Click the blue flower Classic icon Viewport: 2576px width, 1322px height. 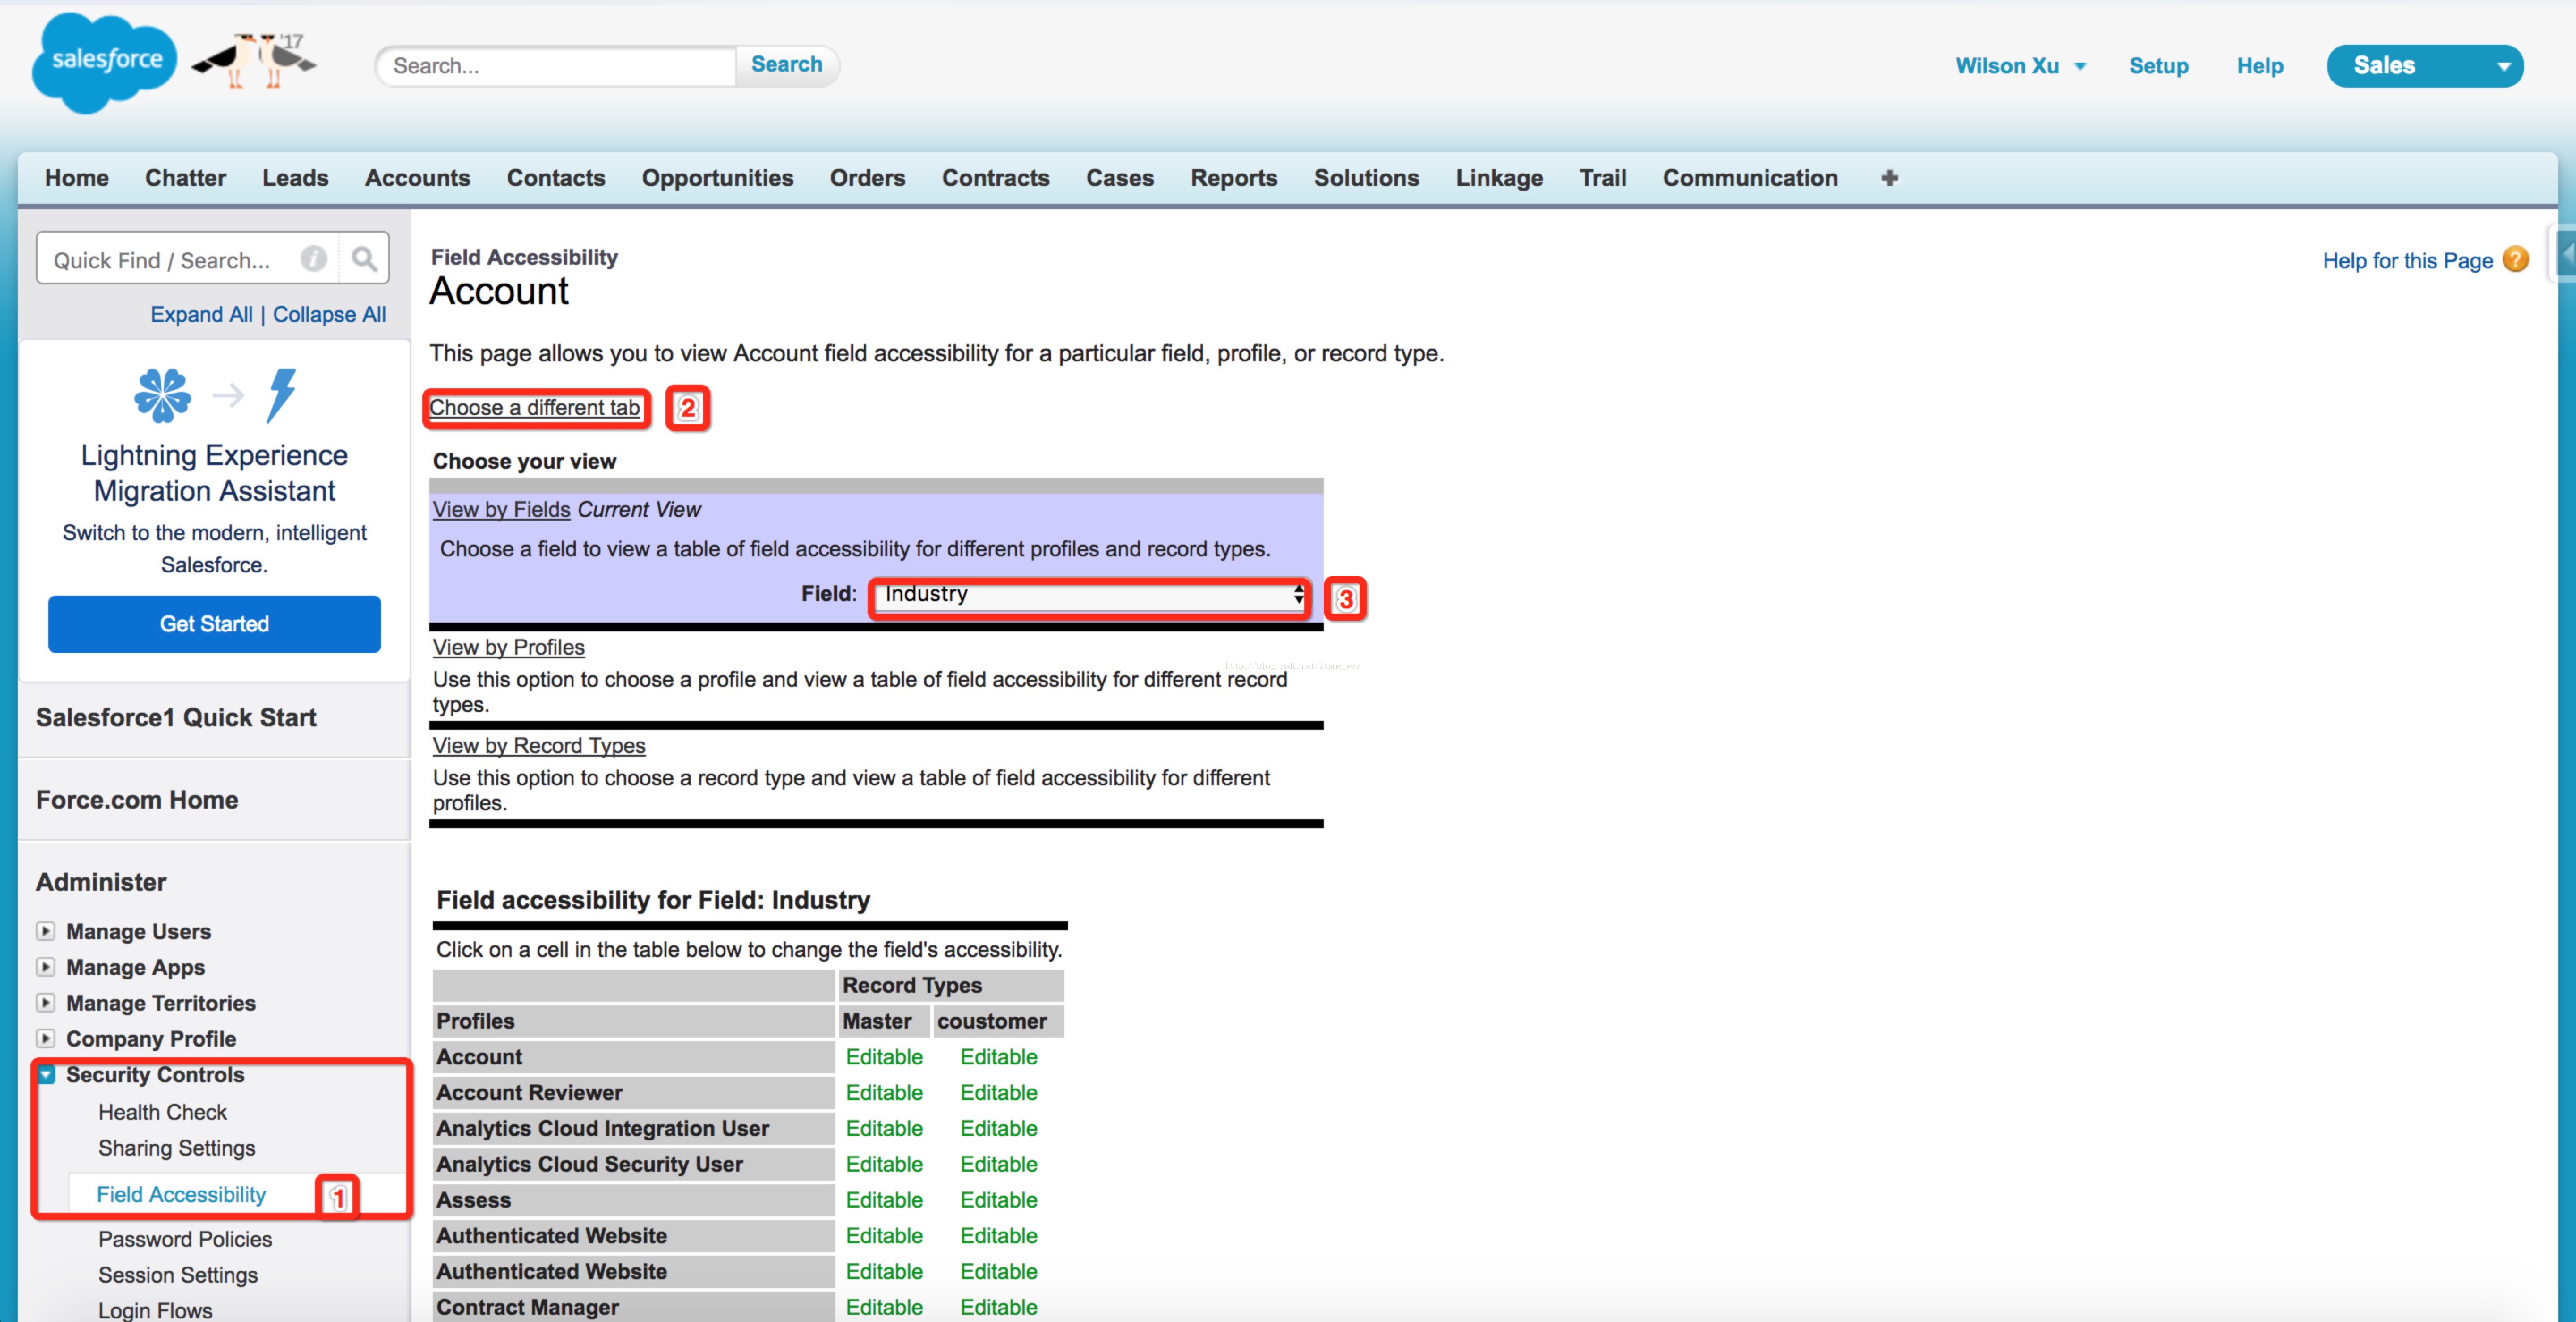[x=162, y=395]
